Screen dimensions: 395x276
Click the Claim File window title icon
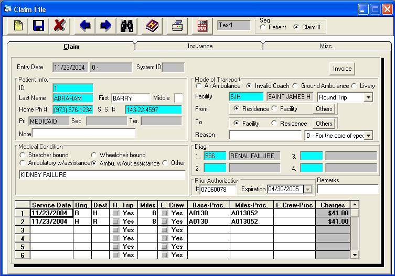pos(7,9)
